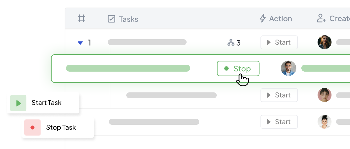Viewport: 350px width, 149px height.
Task: Click the third row avatar with pink background
Action: (325, 95)
